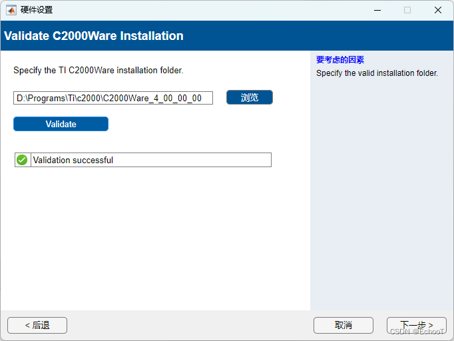Image resolution: width=454 pixels, height=341 pixels.
Task: Cancel setup with the 取消 button
Action: [343, 326]
